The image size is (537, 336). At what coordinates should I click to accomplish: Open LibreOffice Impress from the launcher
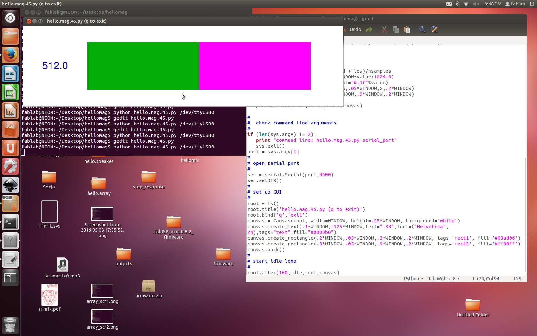tap(10, 111)
